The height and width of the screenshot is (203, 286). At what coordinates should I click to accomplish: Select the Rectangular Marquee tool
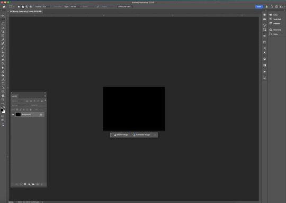3,20
